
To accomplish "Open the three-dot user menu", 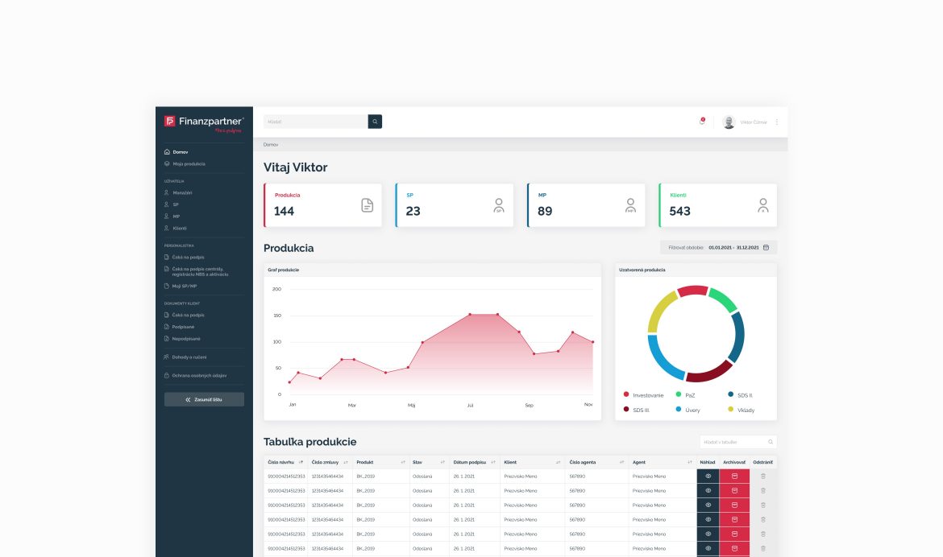I will [x=777, y=122].
